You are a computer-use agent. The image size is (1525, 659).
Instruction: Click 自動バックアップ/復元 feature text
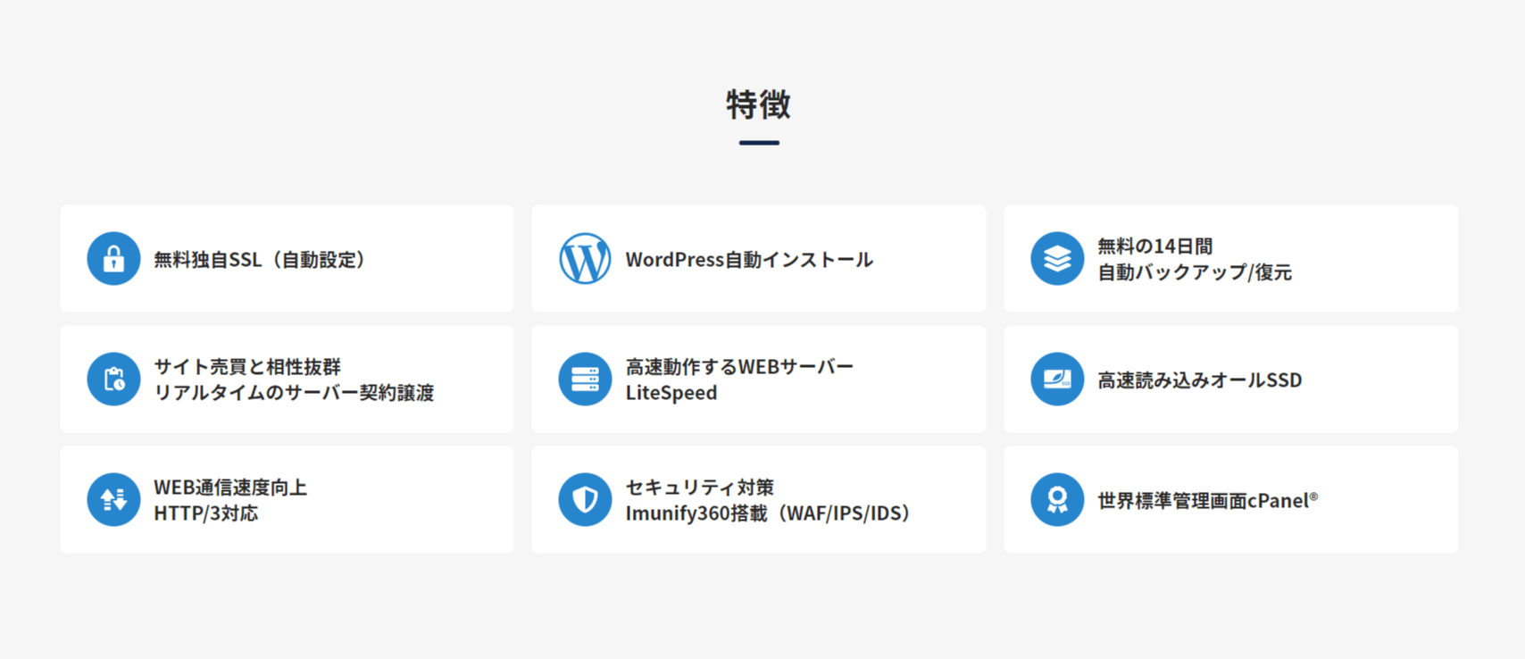coord(1194,272)
